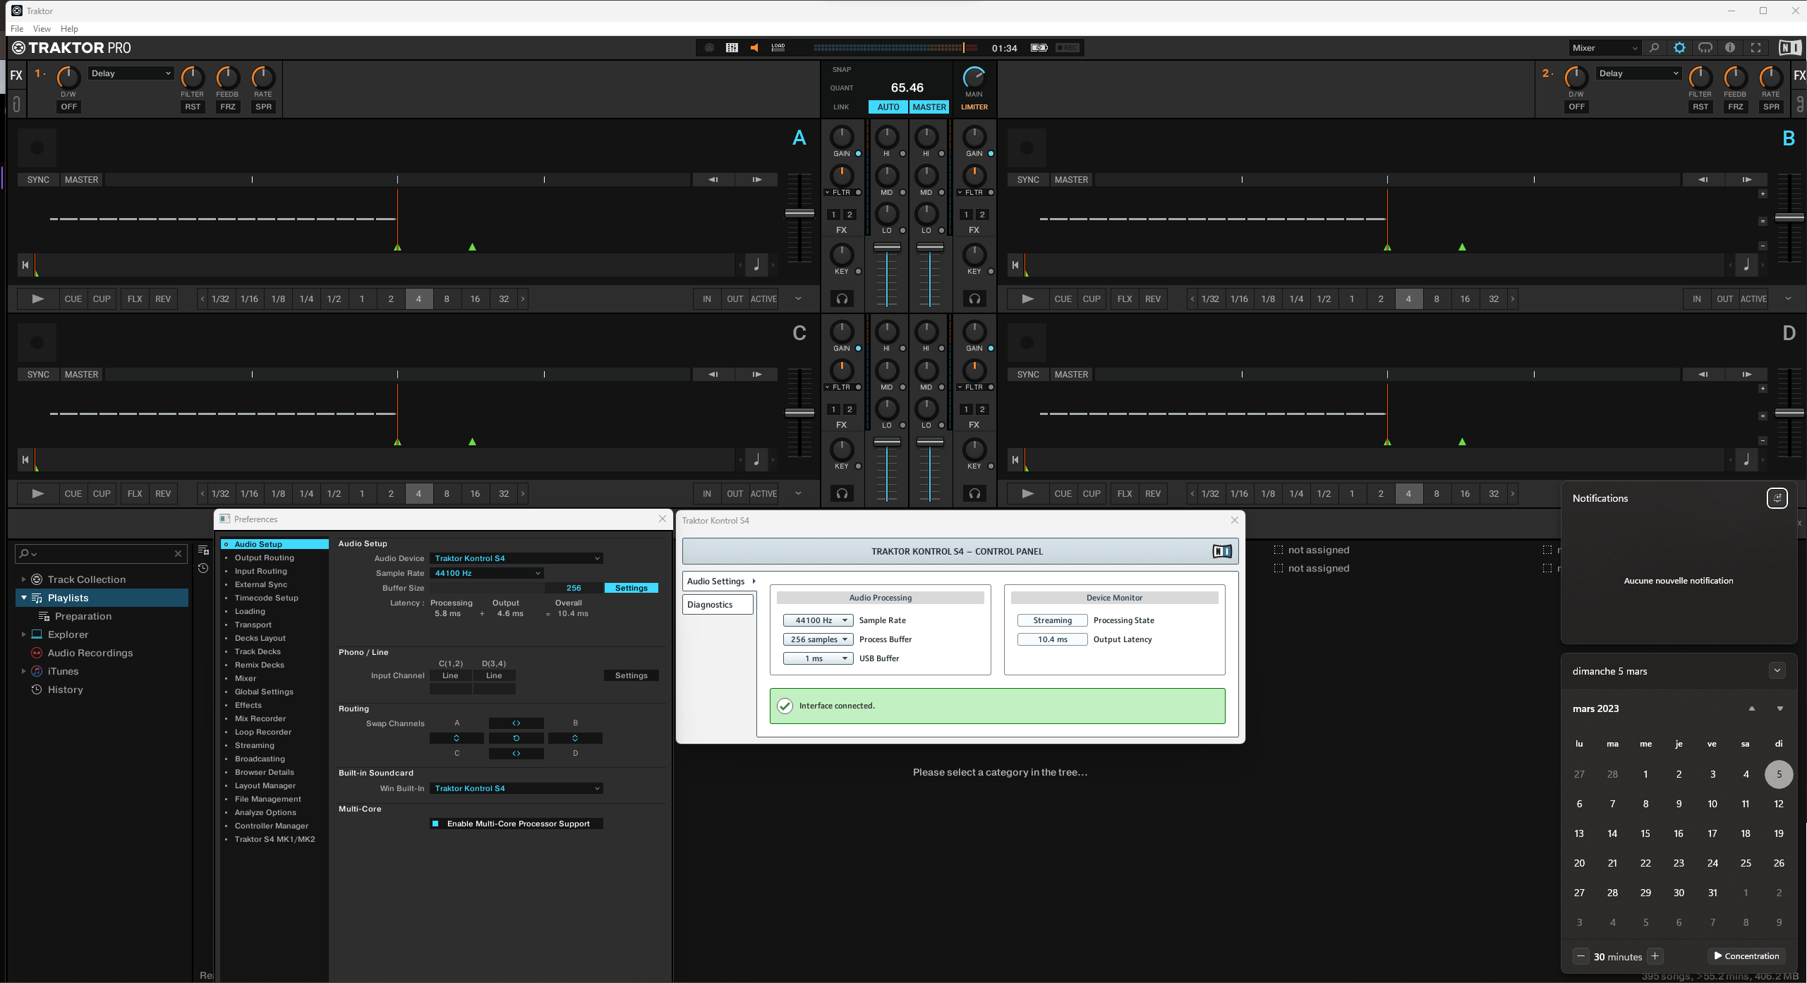The height and width of the screenshot is (983, 1807).
Task: Enable Multi-Core Processor Support checkbox
Action: 435,824
